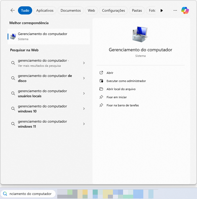
Task: Switch to the Configurações tab
Action: point(113,10)
